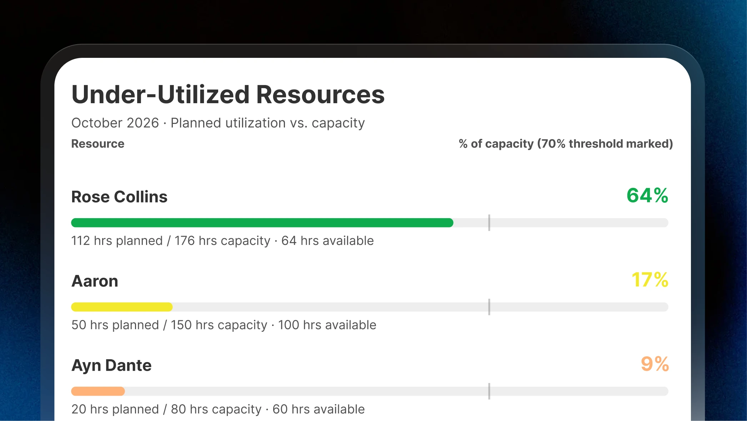Click the Under-Utilized Resources title

pos(228,95)
